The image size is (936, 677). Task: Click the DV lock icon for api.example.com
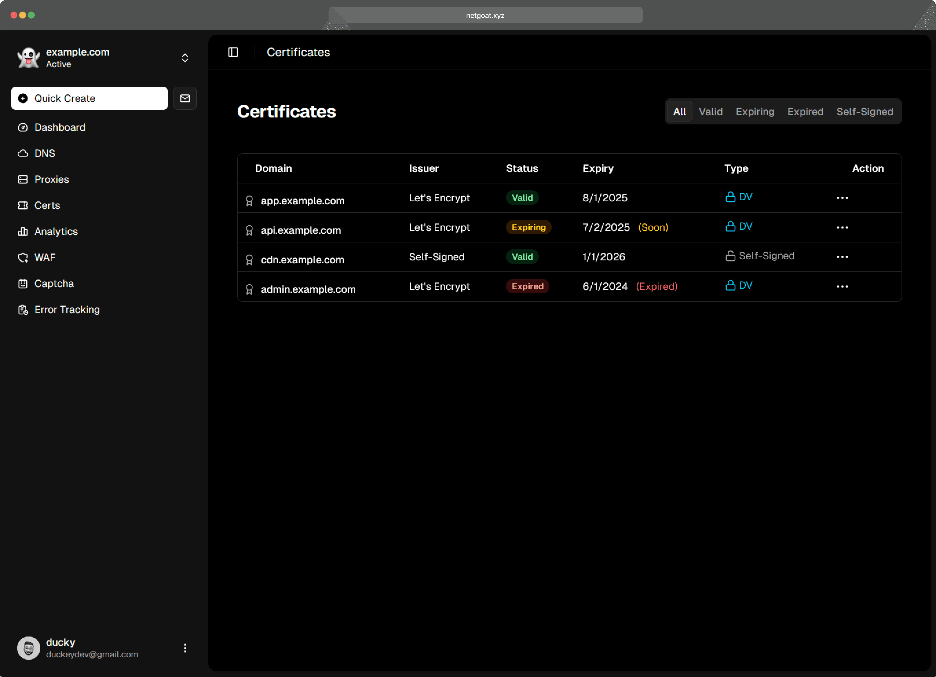[730, 226]
